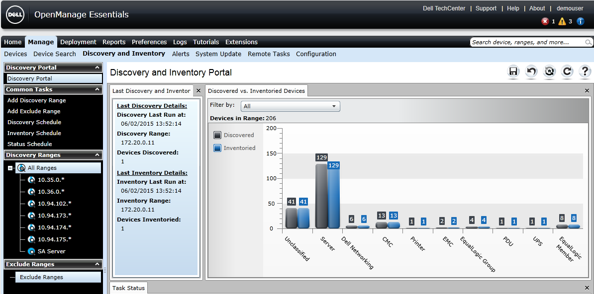Click the Discovered legend swatch
594x294 pixels.
coord(217,135)
